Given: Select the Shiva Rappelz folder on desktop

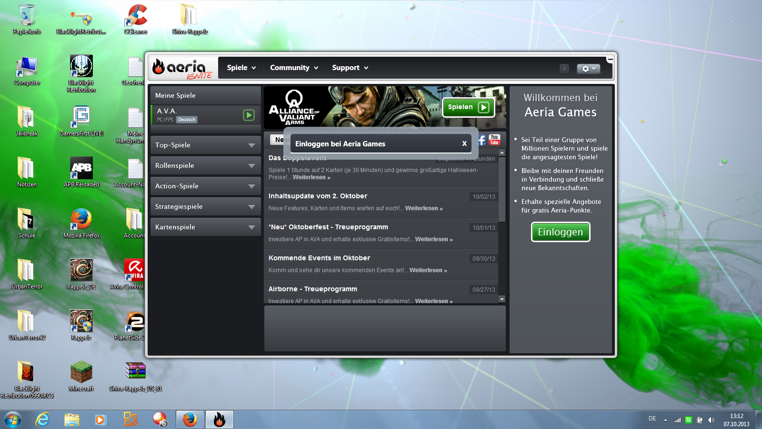Looking at the screenshot, I should (x=190, y=19).
